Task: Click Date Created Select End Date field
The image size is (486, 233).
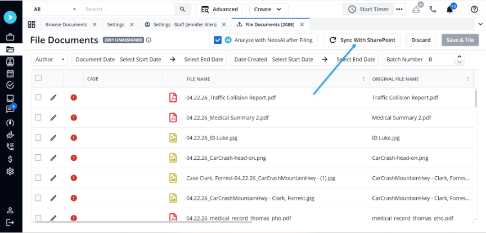Action: tap(356, 59)
